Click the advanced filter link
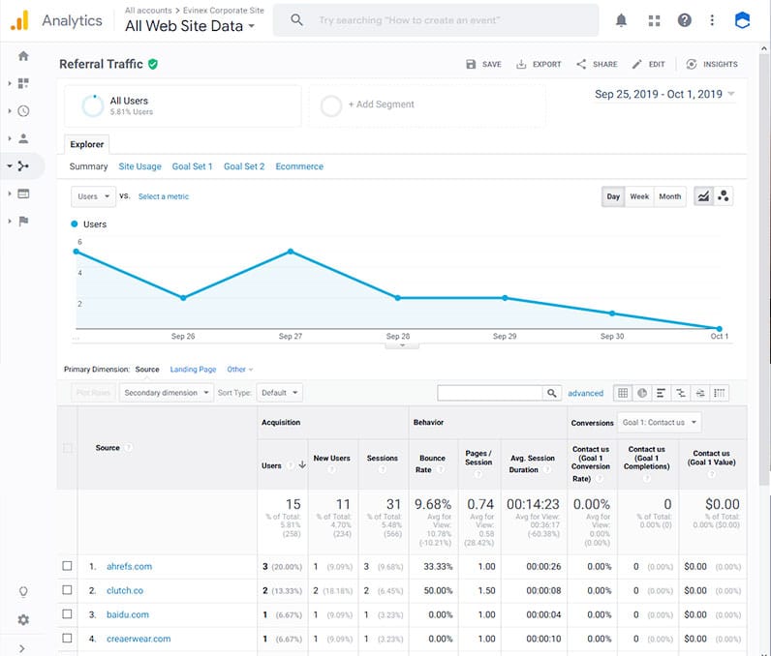This screenshot has width=771, height=656. click(x=585, y=393)
